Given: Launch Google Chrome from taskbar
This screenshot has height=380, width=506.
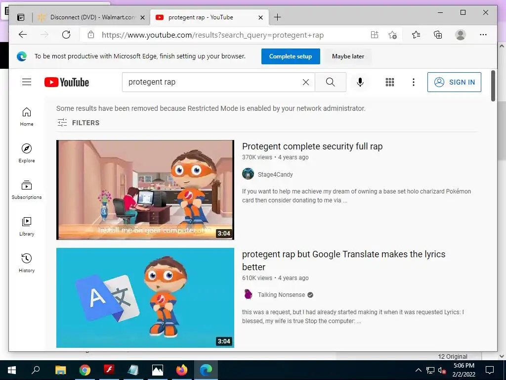Looking at the screenshot, I should 85,370.
